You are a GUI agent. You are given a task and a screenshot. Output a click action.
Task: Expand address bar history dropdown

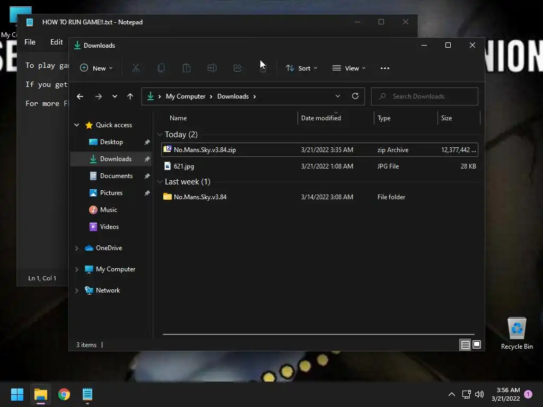[x=338, y=96]
